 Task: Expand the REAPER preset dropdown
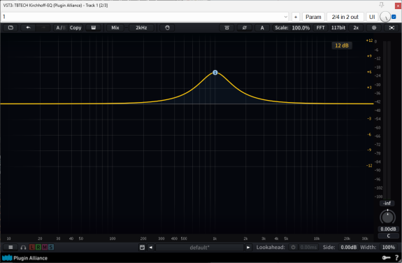click(x=286, y=17)
